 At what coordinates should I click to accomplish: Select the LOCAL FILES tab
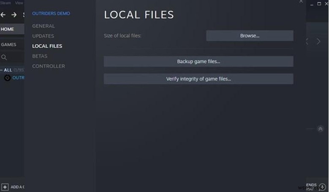pos(47,46)
